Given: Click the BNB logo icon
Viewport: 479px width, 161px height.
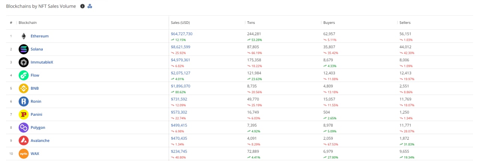Looking at the screenshot, I should point(24,89).
